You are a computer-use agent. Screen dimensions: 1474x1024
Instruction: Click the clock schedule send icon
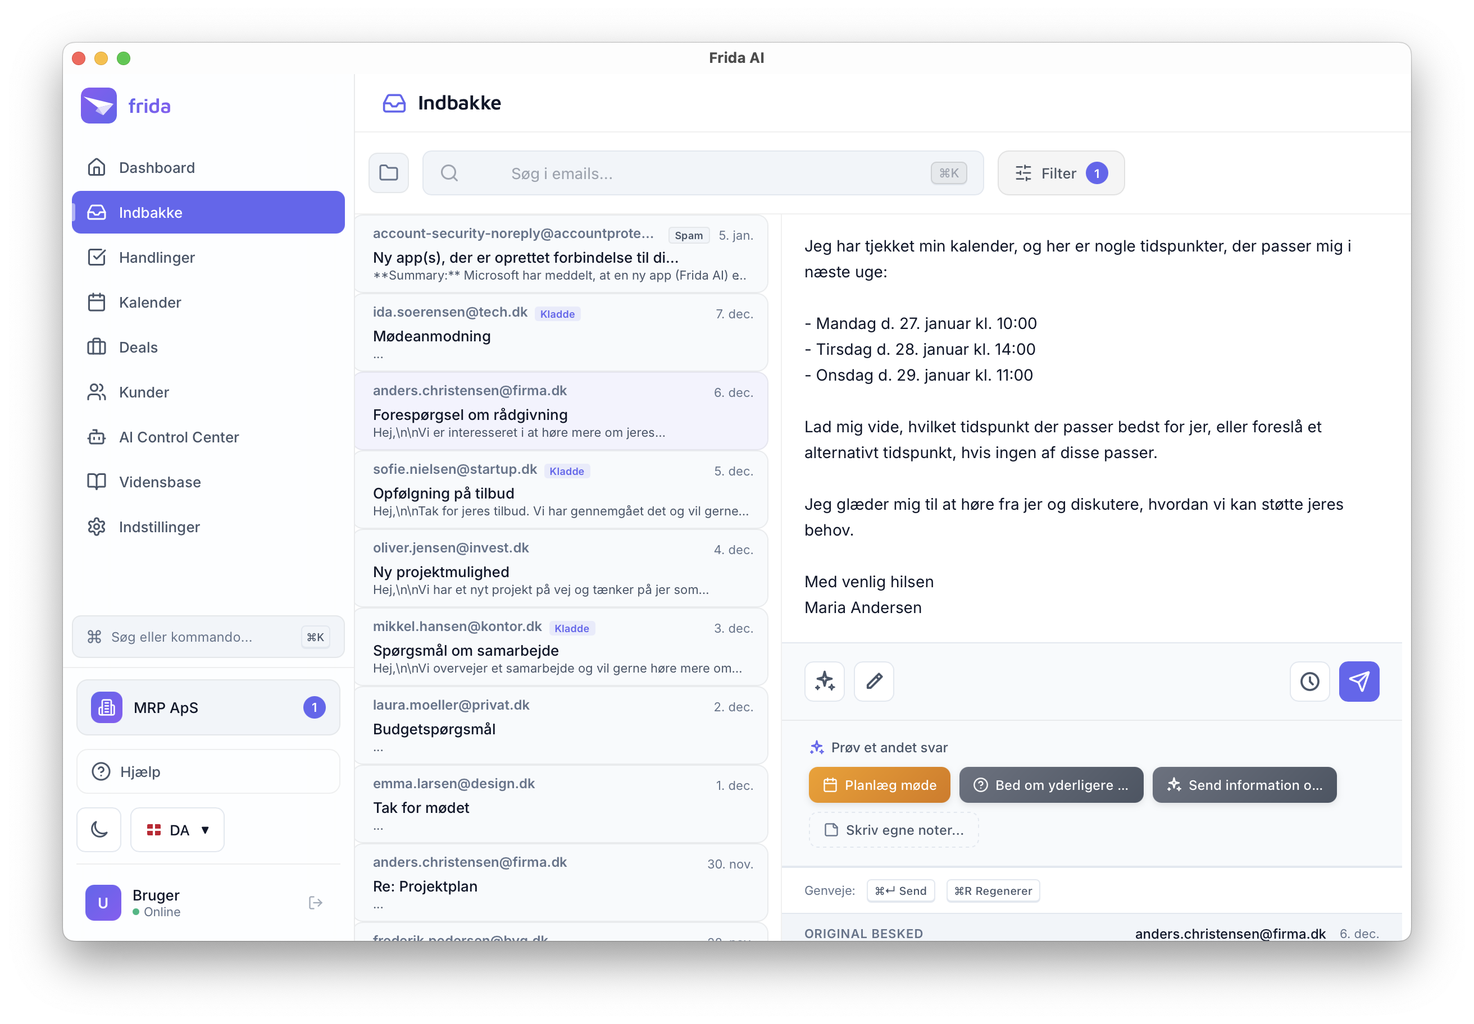(x=1309, y=681)
